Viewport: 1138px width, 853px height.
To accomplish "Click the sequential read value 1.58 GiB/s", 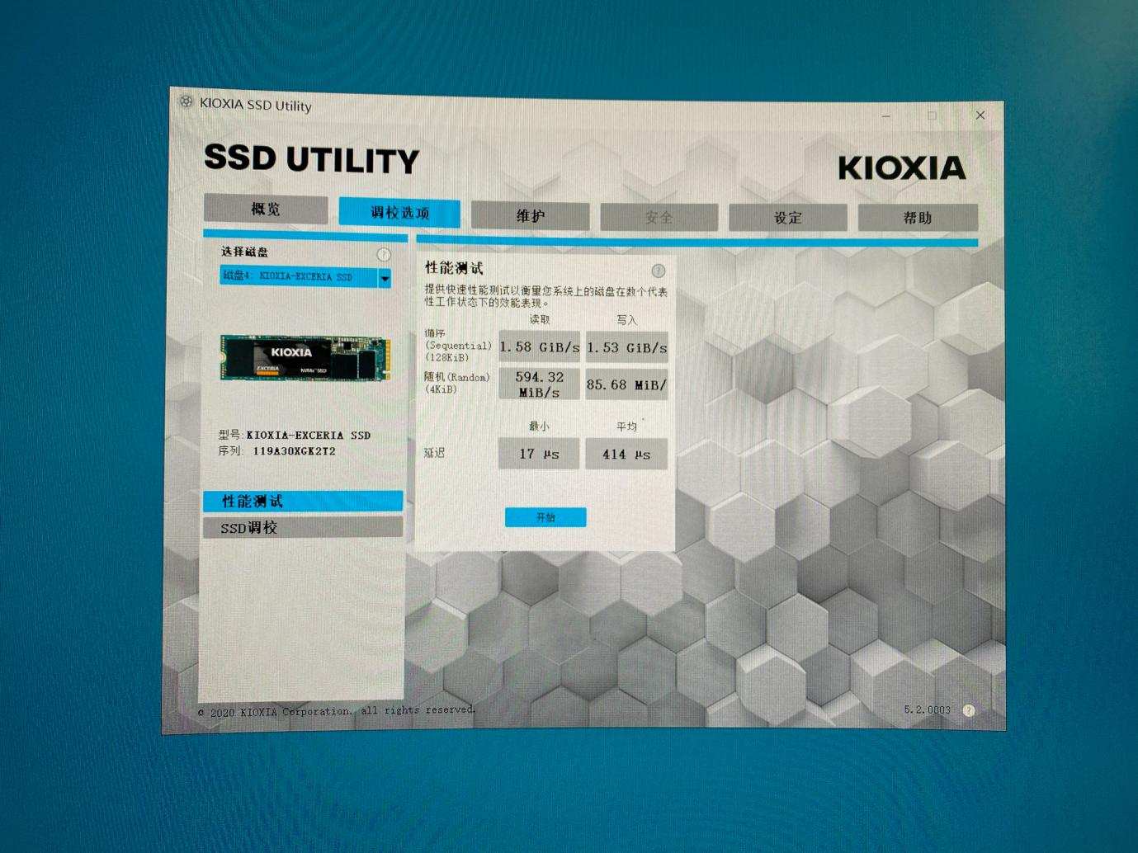I will tap(540, 347).
